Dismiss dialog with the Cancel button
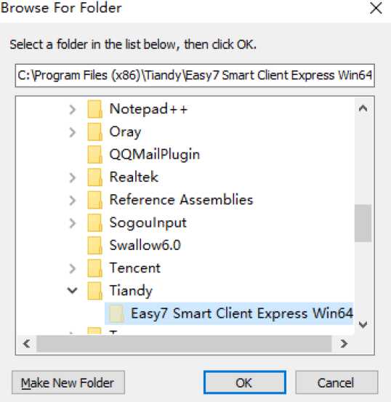Screen dimensions: 391x402 pyautogui.click(x=336, y=382)
